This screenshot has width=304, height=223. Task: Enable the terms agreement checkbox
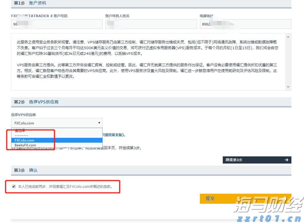(14, 186)
